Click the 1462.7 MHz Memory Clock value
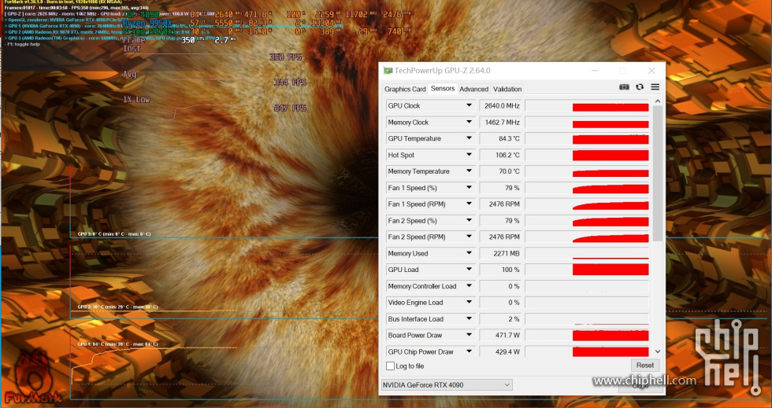This screenshot has width=772, height=408. [501, 122]
